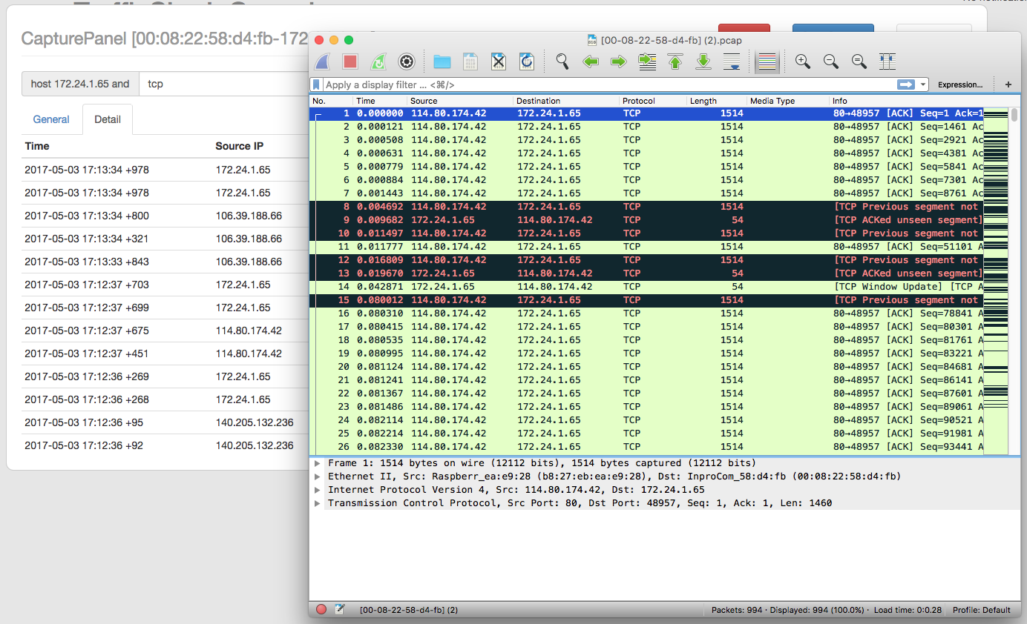Select the Detail tab
Screen dimensions: 1027x624
[x=108, y=119]
